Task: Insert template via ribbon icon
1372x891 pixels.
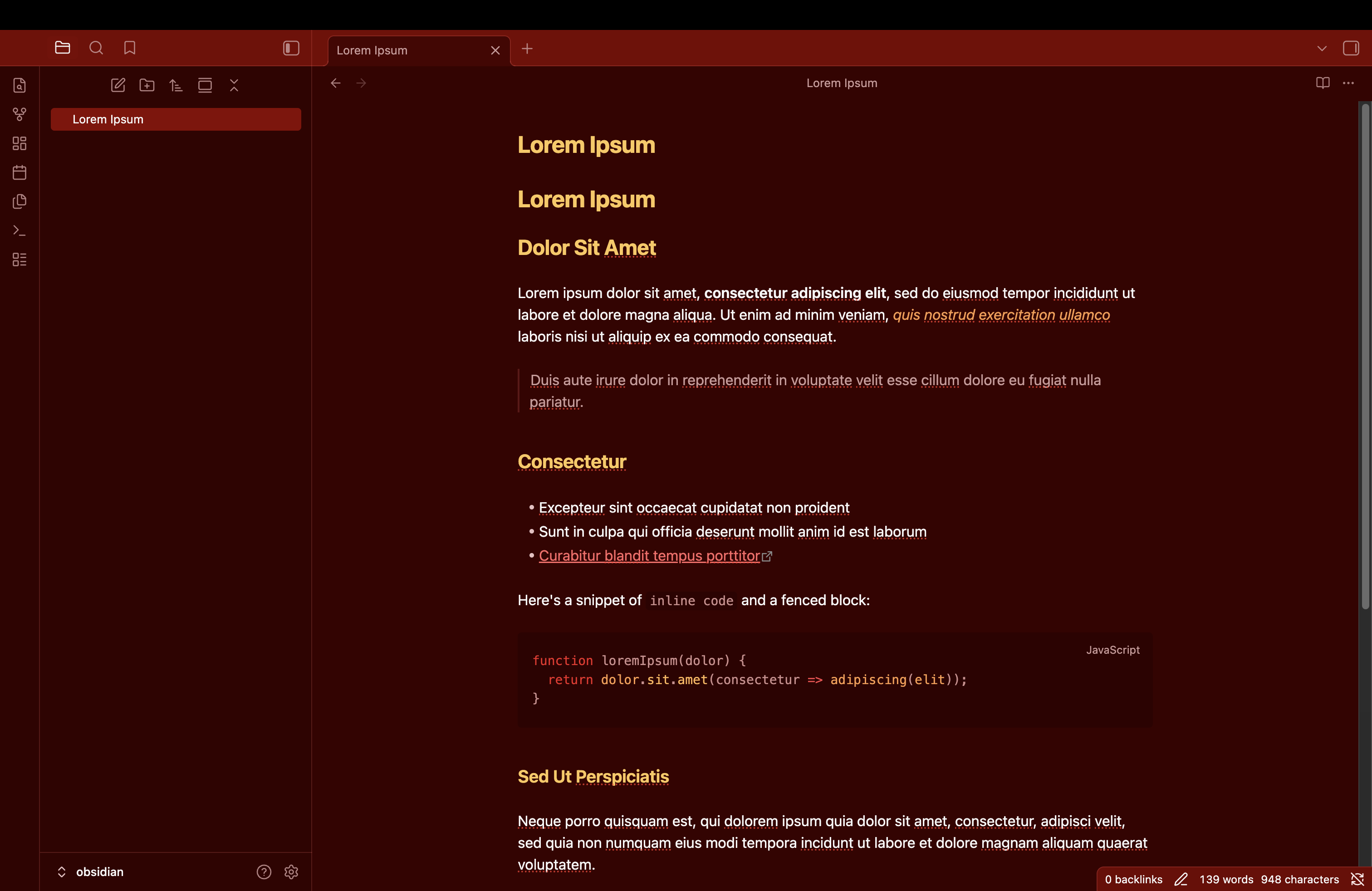Action: pyautogui.click(x=20, y=201)
